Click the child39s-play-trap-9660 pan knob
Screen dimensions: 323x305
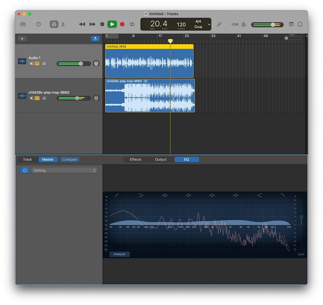point(96,98)
